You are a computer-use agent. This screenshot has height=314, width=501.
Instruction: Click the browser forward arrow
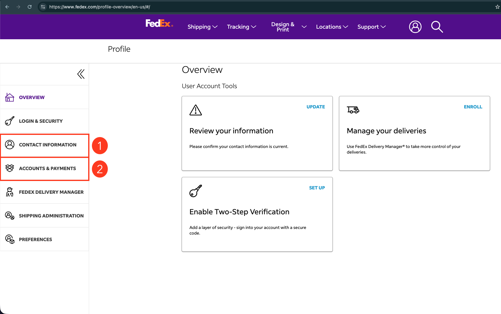[x=18, y=7]
